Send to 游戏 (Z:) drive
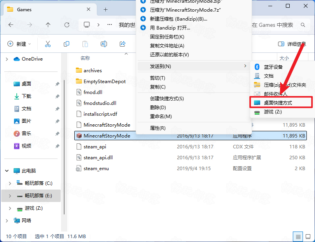 pyautogui.click(x=282, y=112)
